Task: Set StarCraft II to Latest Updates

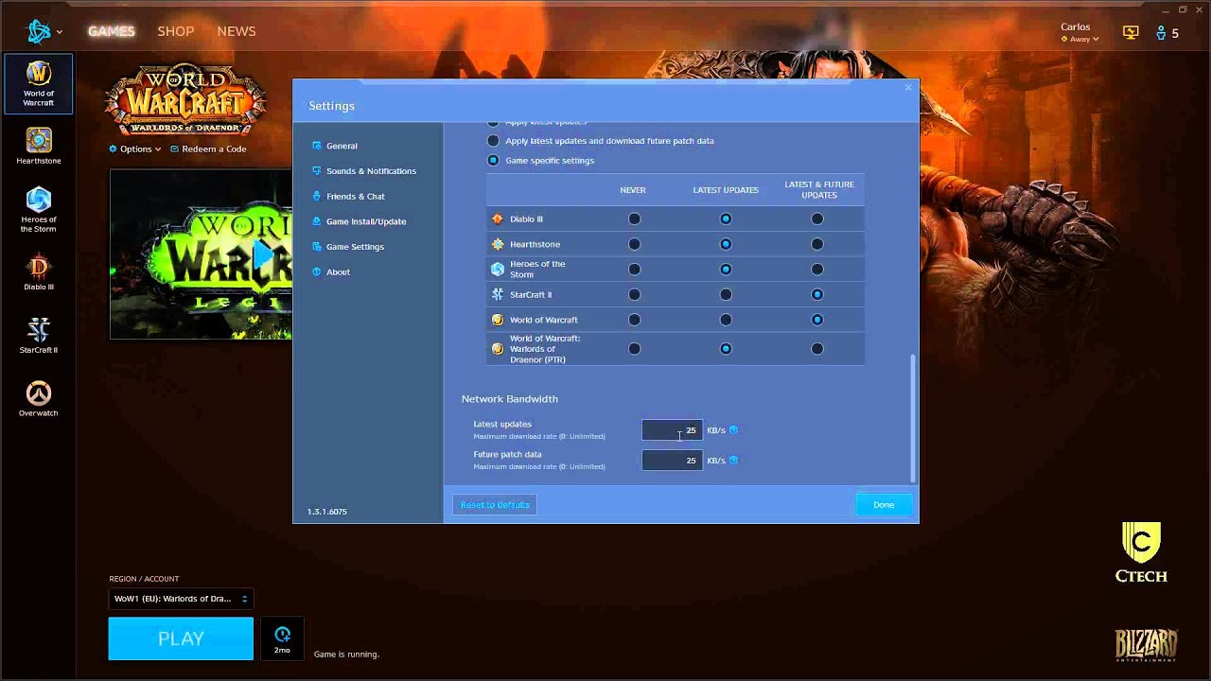Action: 726,295
